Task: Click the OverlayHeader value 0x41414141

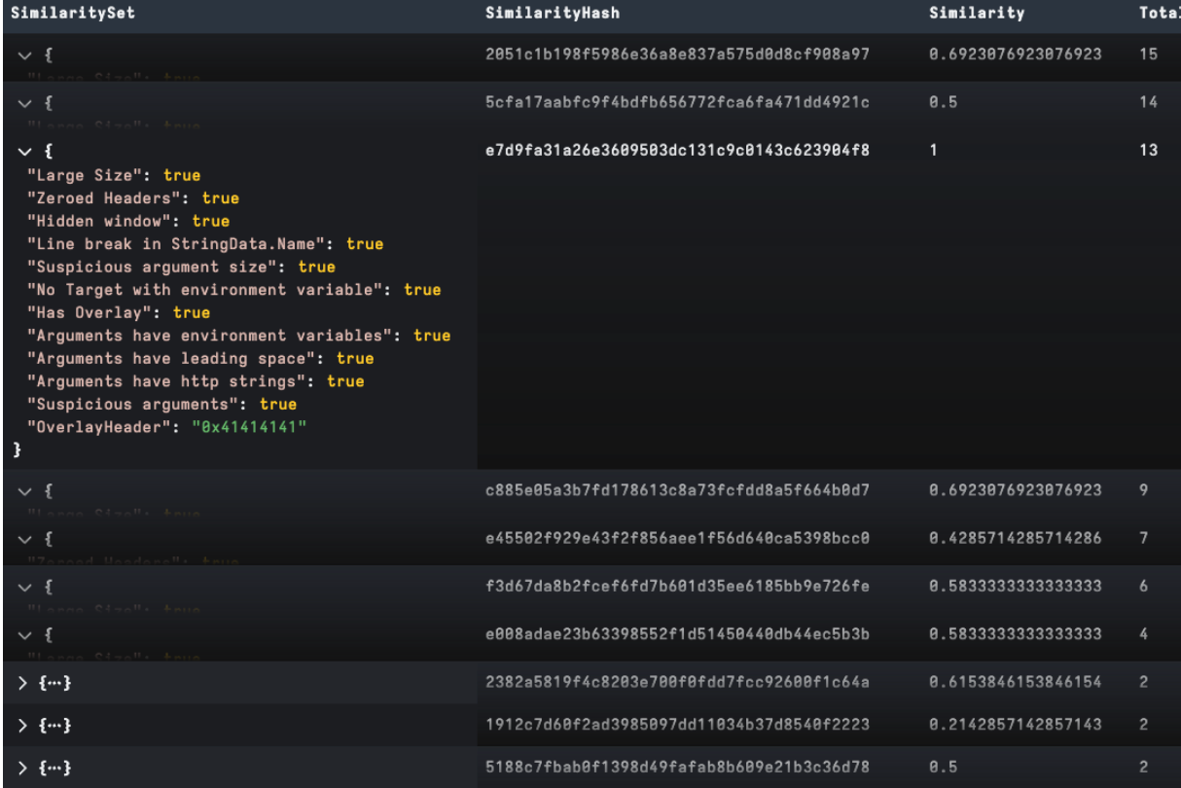Action: (x=248, y=427)
